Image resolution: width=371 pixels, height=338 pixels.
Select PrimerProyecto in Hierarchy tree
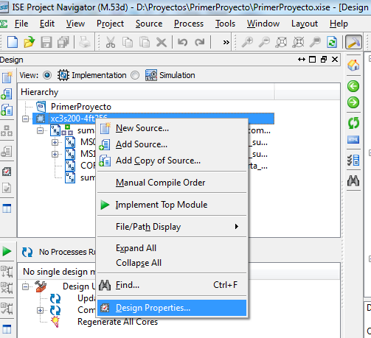81,107
